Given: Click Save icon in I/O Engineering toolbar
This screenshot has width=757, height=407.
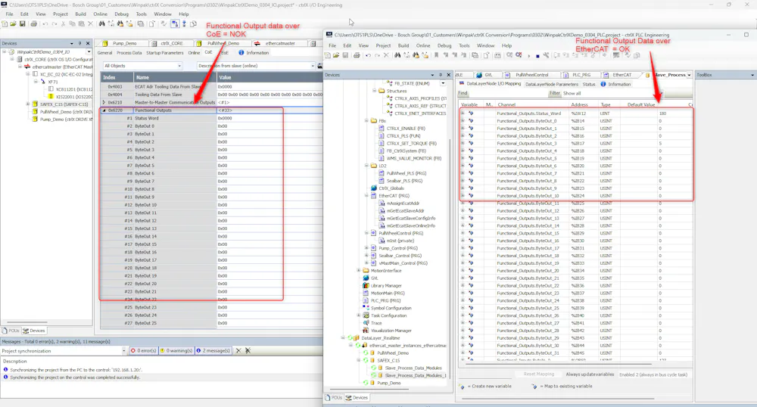Looking at the screenshot, I should [x=22, y=23].
